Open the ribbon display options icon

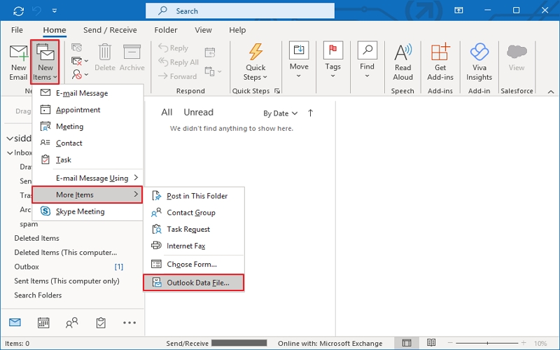[458, 10]
